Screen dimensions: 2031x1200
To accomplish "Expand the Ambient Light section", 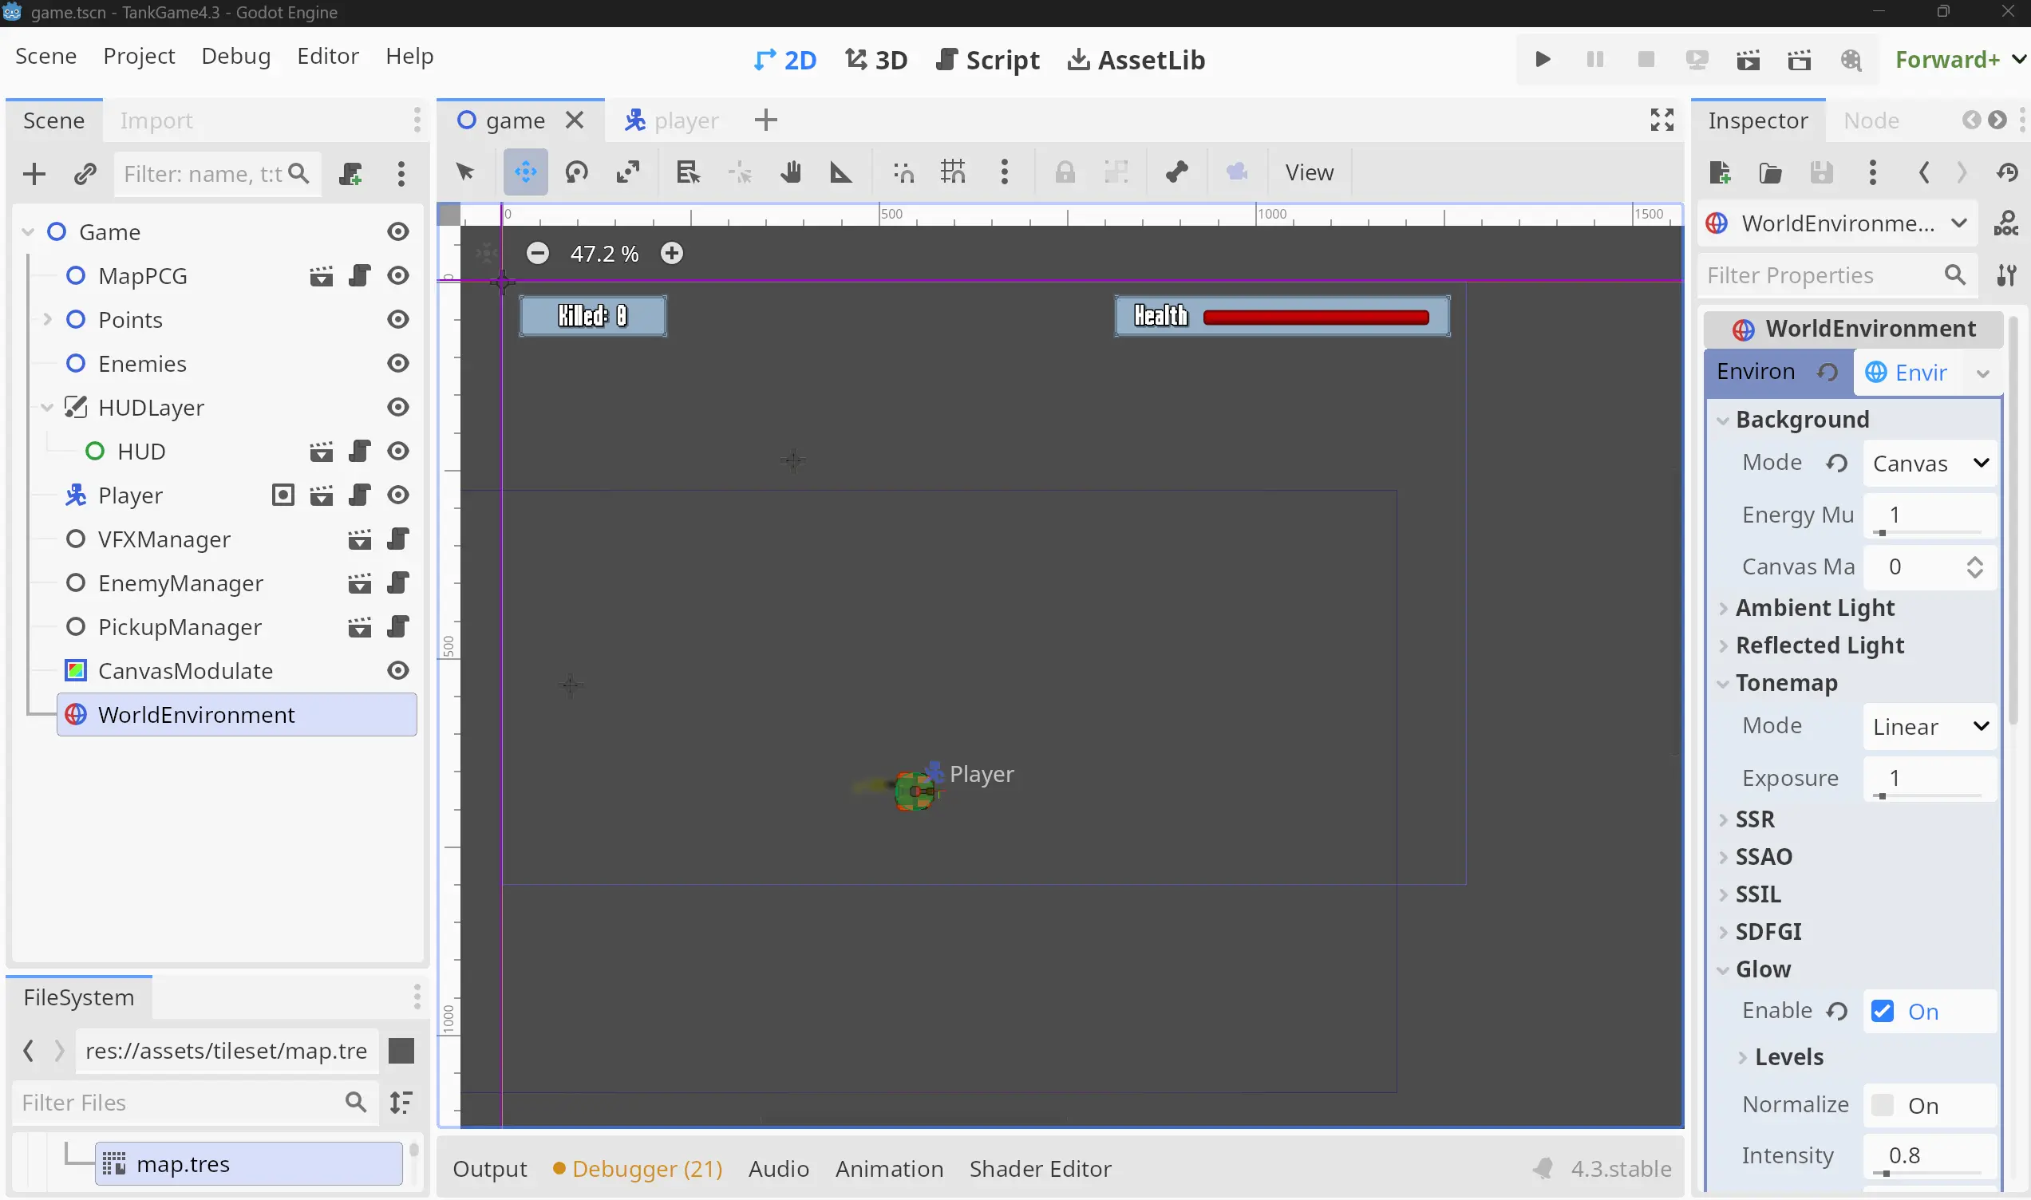I will tap(1814, 607).
